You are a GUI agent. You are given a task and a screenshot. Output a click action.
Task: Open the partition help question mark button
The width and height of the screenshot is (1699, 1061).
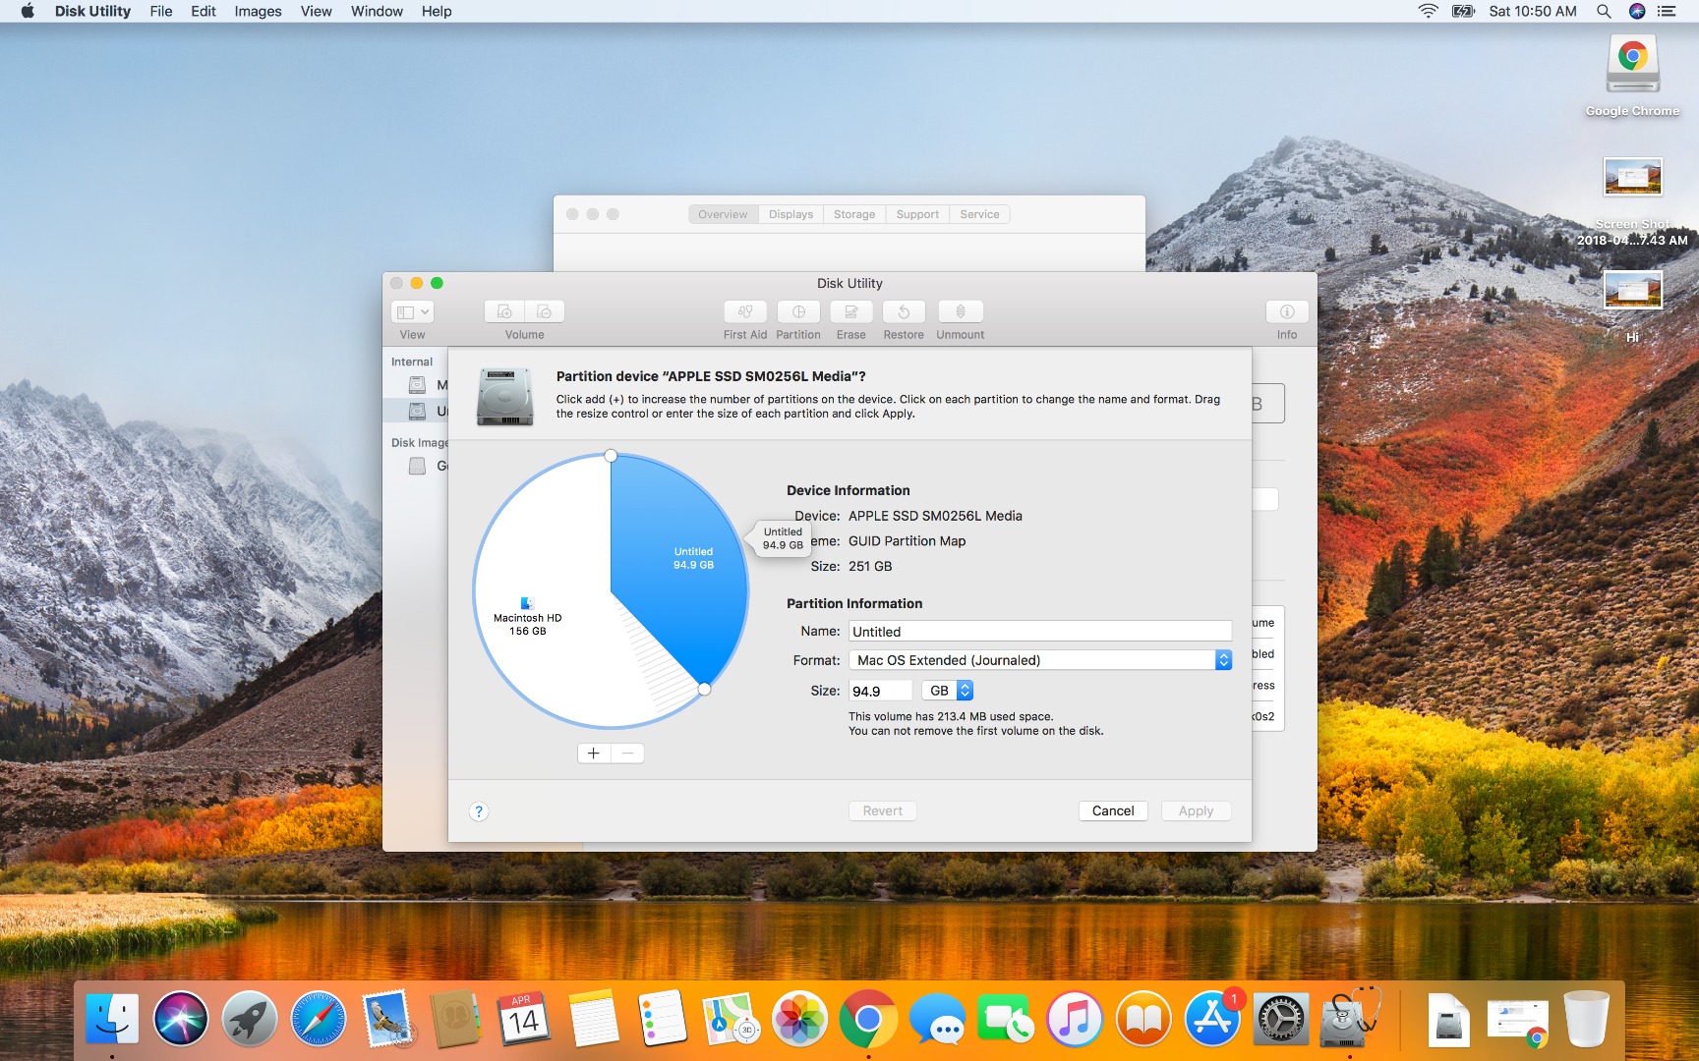[x=479, y=811]
